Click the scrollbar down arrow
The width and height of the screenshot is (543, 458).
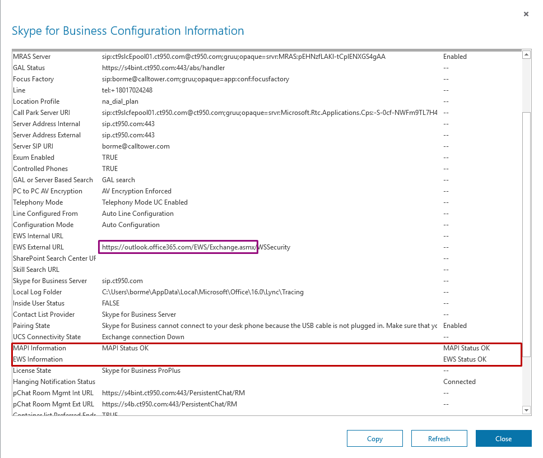(x=526, y=410)
